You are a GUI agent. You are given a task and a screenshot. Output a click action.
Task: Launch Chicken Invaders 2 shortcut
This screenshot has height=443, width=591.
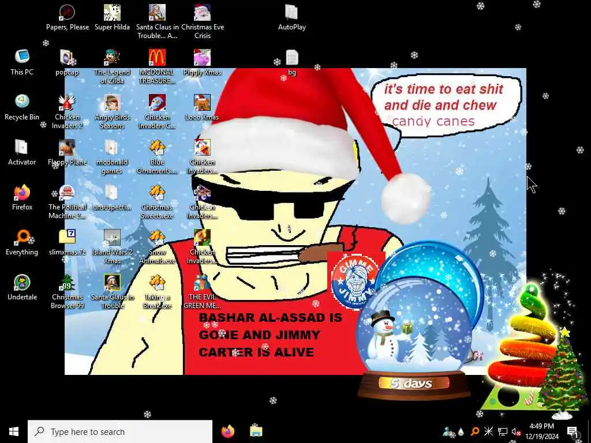coord(67,111)
